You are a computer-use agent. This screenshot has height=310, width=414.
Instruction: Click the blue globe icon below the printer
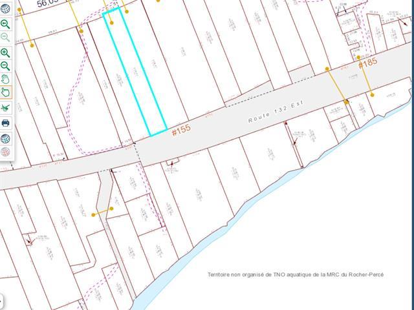point(6,138)
